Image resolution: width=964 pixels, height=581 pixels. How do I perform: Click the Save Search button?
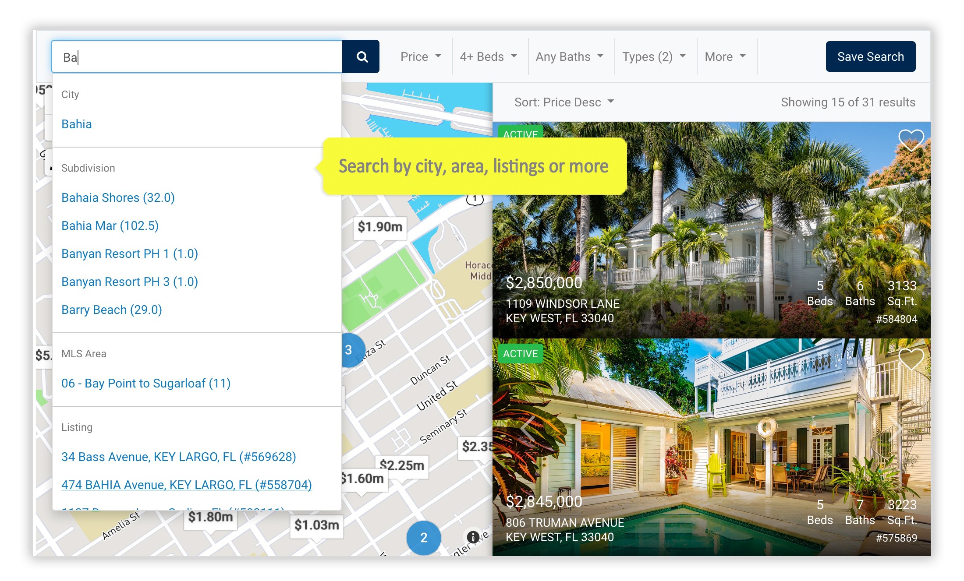(870, 56)
